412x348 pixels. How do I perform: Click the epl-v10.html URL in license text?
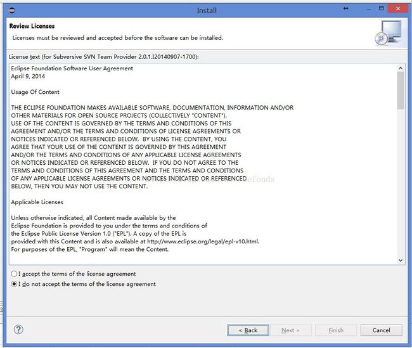[203, 242]
